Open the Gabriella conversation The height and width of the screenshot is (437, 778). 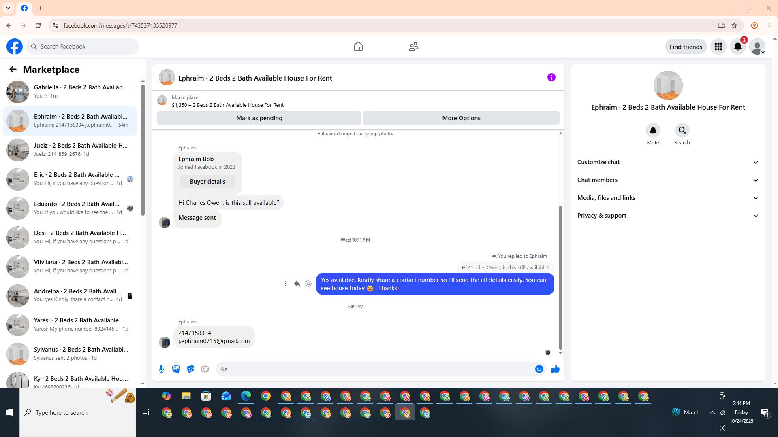[x=70, y=92]
